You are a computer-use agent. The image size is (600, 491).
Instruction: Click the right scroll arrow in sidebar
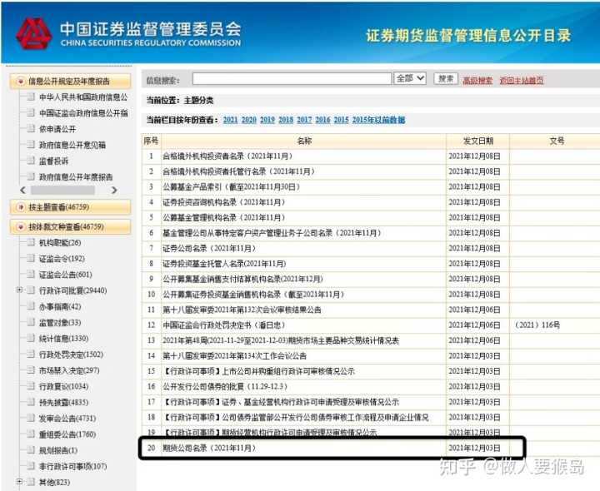coord(114,190)
